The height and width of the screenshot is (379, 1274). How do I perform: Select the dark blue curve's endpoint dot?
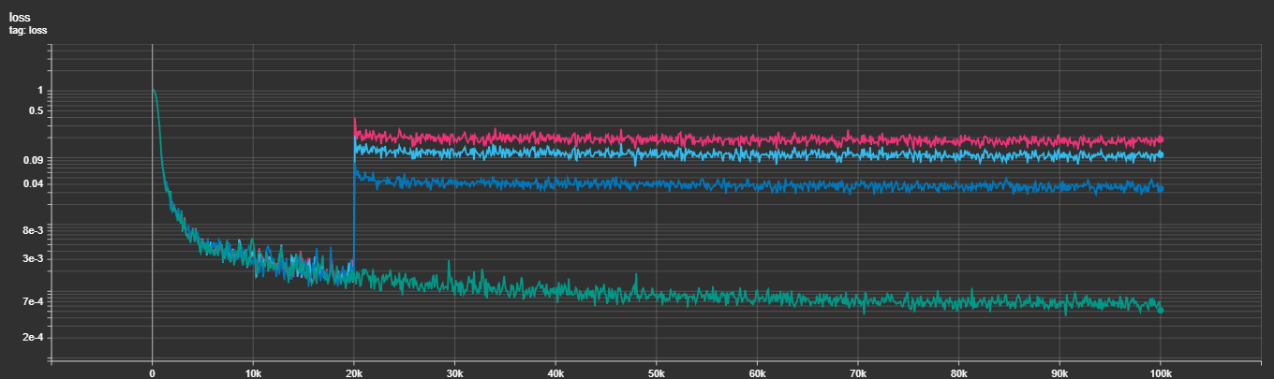coord(1160,189)
